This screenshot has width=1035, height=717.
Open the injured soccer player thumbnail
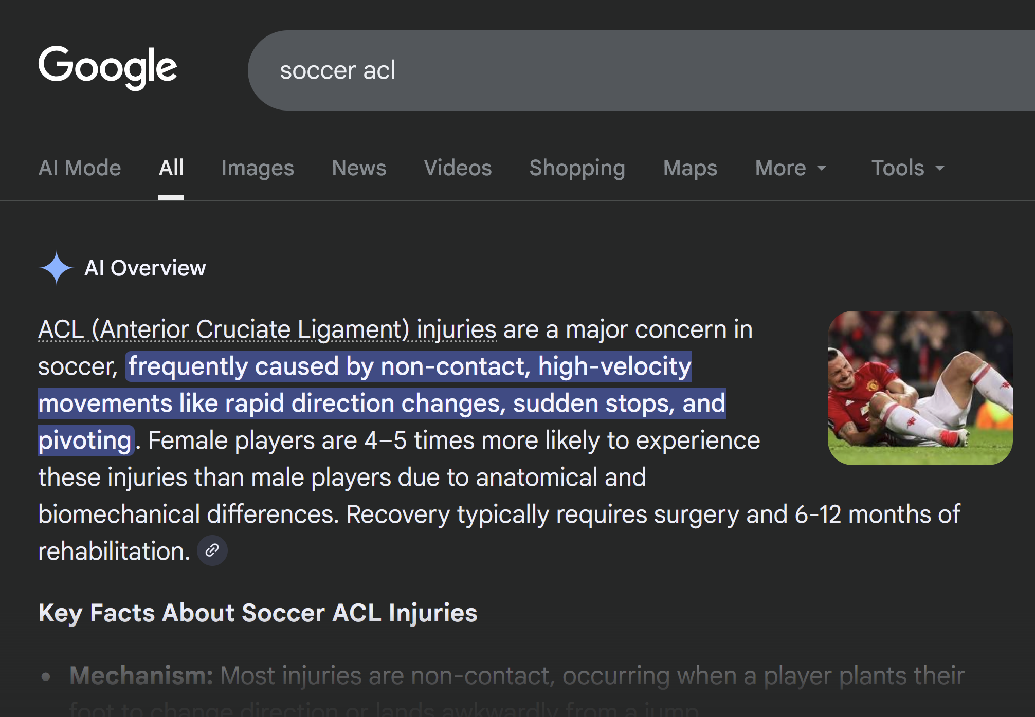[920, 388]
